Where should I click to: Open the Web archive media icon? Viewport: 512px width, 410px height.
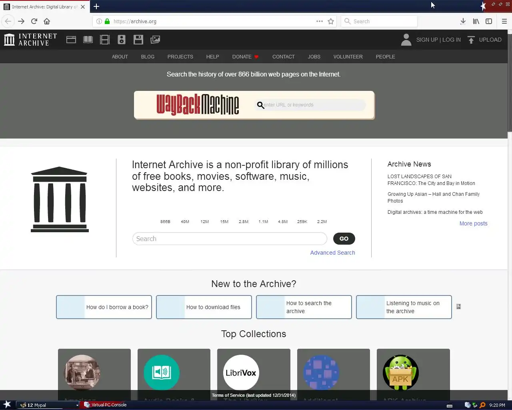[x=71, y=40]
